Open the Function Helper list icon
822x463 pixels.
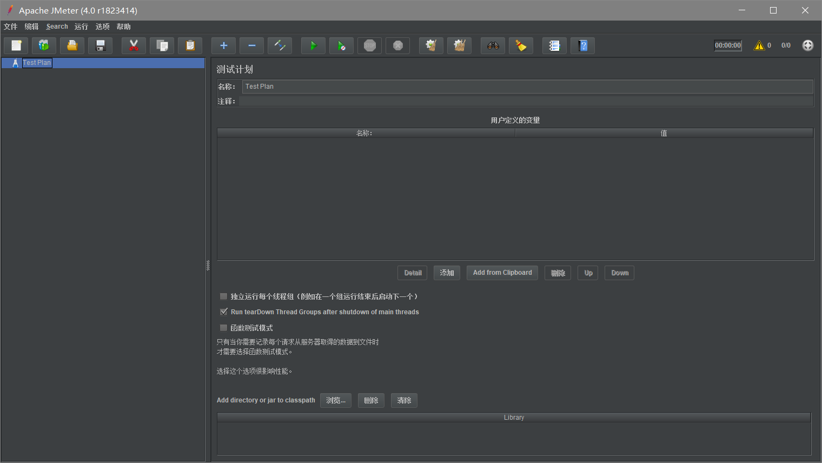(x=554, y=46)
